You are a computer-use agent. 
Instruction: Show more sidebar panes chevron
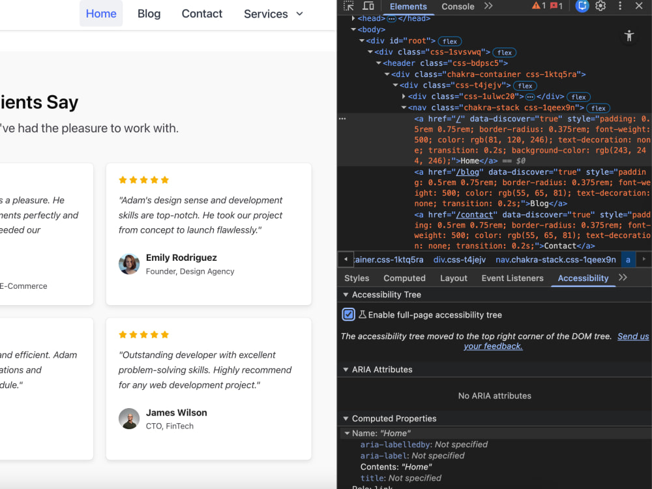tap(623, 278)
